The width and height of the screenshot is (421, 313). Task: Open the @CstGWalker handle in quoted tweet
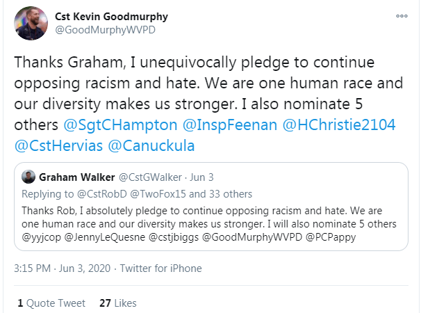point(150,177)
